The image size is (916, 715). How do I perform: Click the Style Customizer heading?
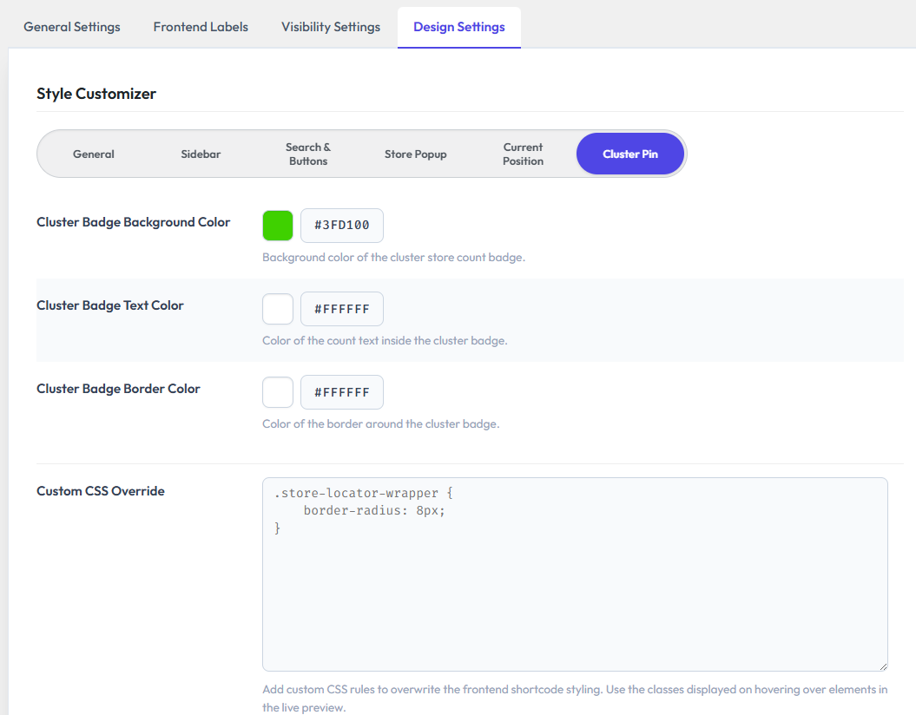click(96, 94)
